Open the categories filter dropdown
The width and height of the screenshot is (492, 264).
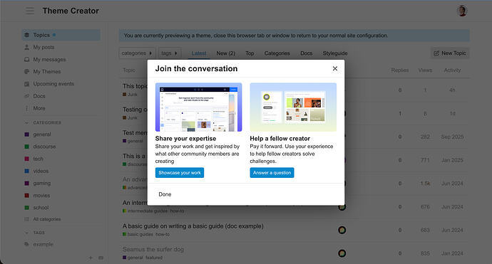(x=137, y=53)
